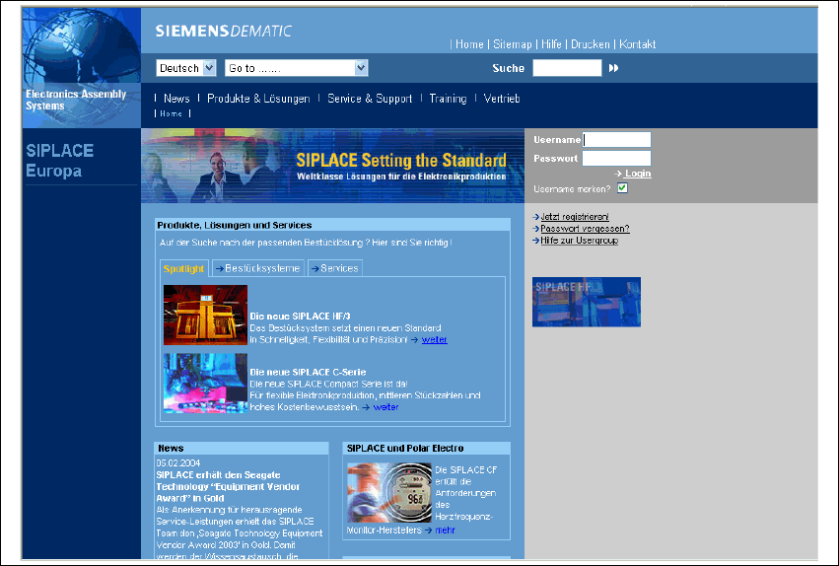Click Jetzt registrieren link
The width and height of the screenshot is (839, 566).
click(574, 217)
